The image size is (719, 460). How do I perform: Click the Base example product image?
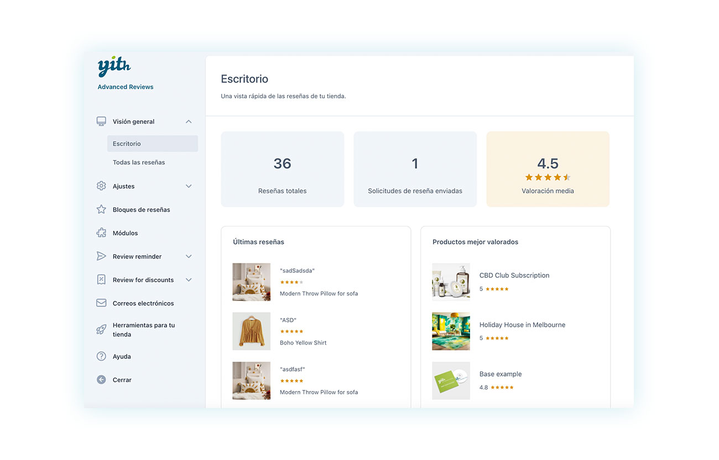coord(451,380)
